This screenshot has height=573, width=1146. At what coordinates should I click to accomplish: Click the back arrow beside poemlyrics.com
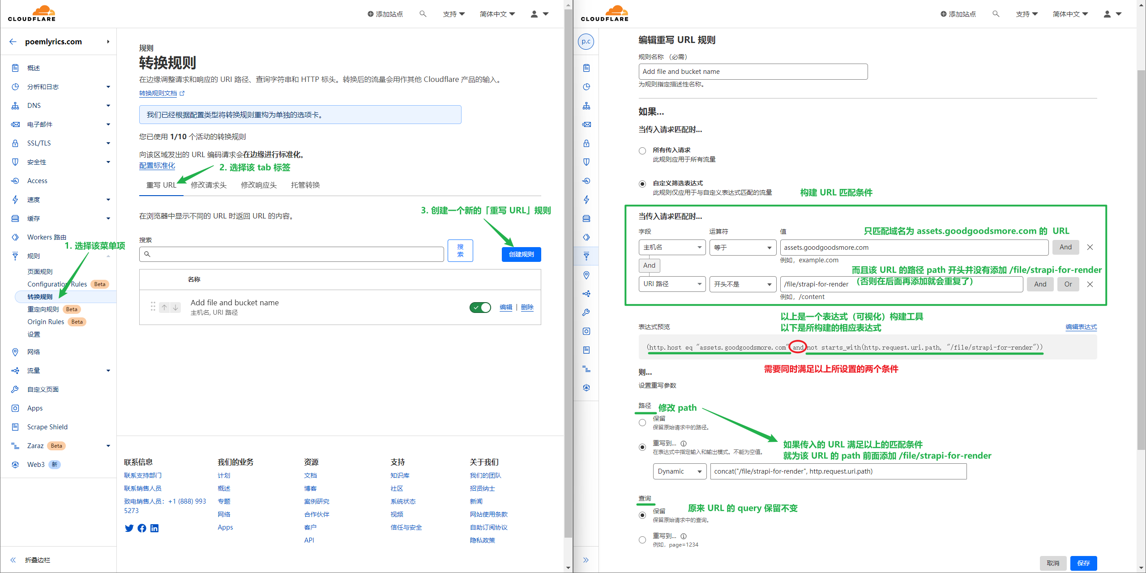[13, 42]
